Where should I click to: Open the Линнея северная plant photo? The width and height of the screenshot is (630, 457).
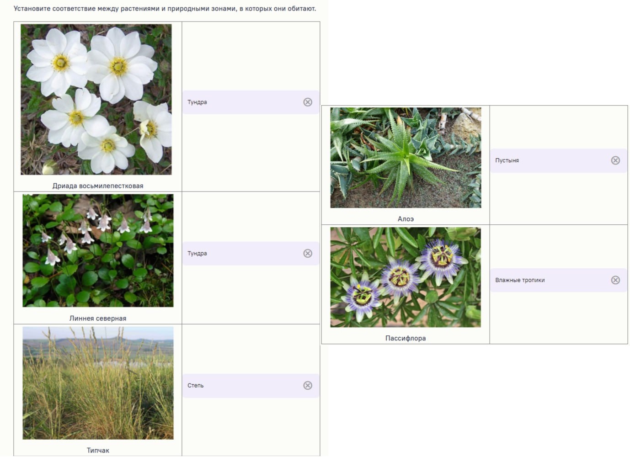coord(98,250)
